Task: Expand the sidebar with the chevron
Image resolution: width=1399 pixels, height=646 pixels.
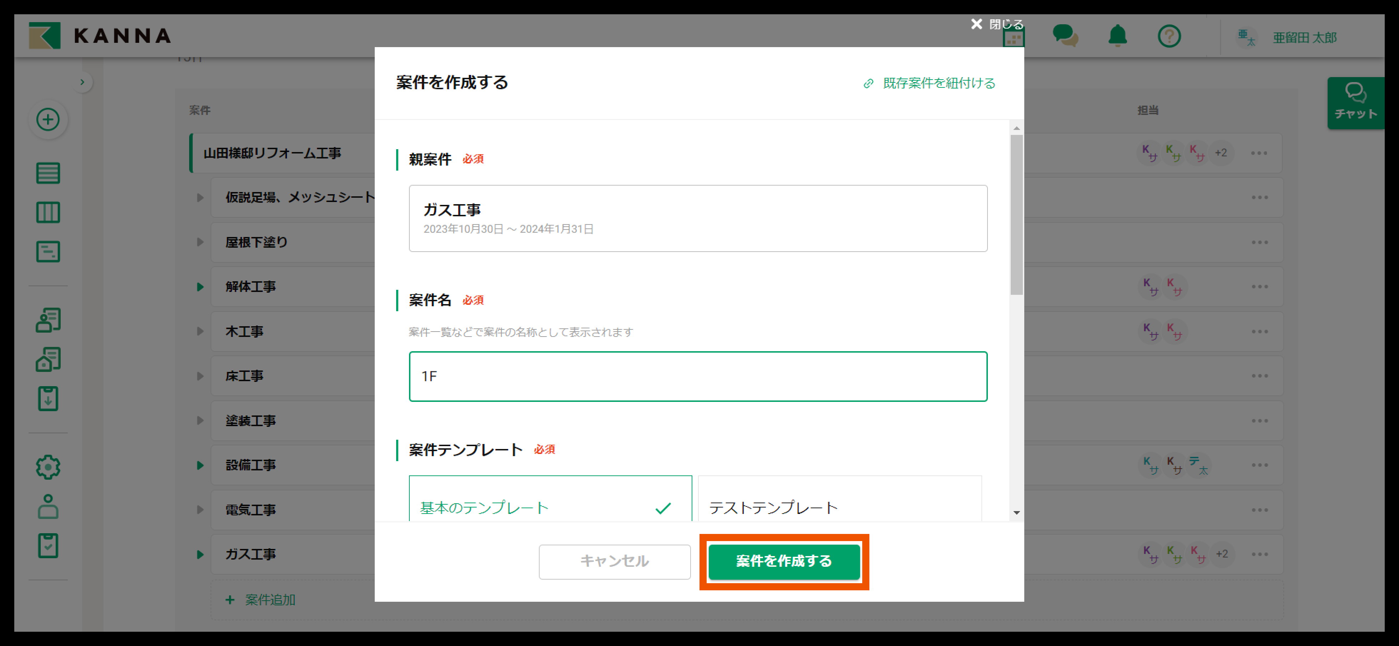Action: click(x=82, y=82)
